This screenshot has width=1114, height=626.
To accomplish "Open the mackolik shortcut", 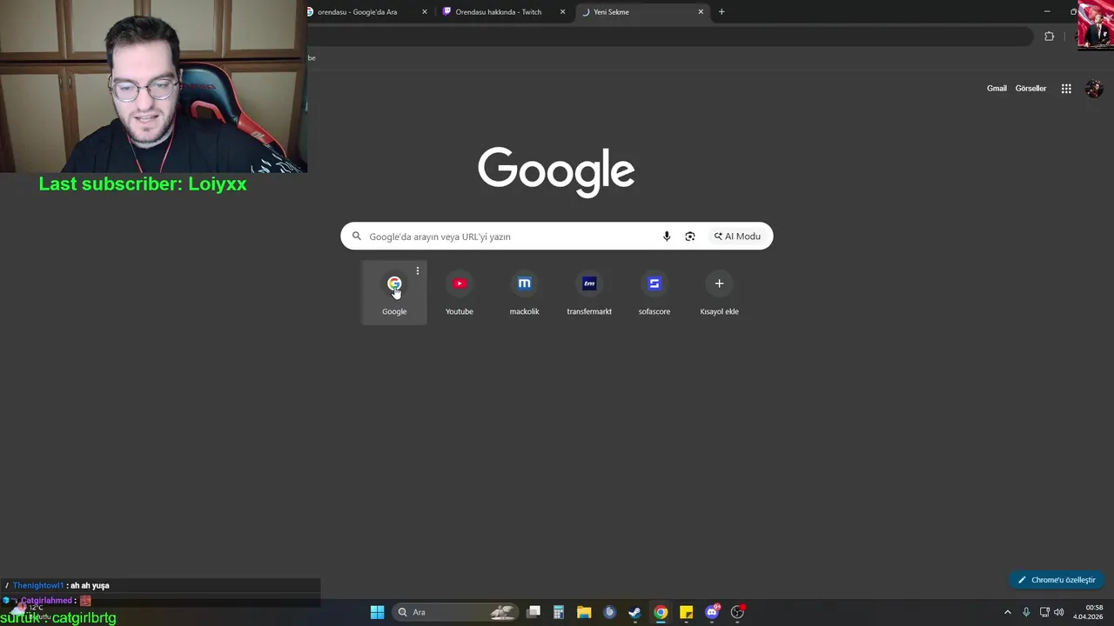I will tap(524, 293).
